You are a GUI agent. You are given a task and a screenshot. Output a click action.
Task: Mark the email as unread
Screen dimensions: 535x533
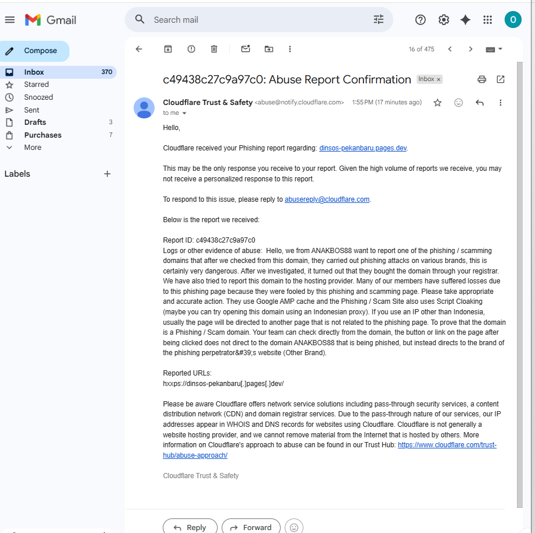coord(246,49)
